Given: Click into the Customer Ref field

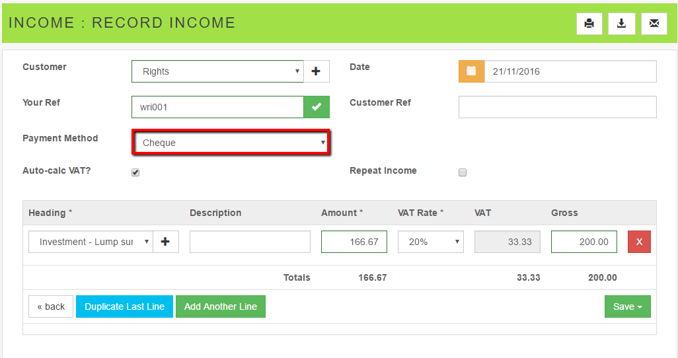Looking at the screenshot, I should click(557, 107).
